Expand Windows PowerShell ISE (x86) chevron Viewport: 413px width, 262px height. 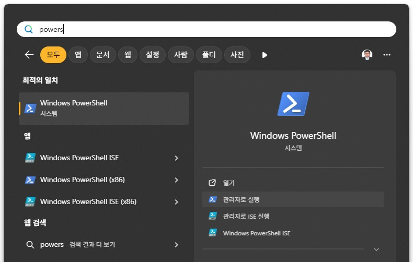tap(177, 202)
